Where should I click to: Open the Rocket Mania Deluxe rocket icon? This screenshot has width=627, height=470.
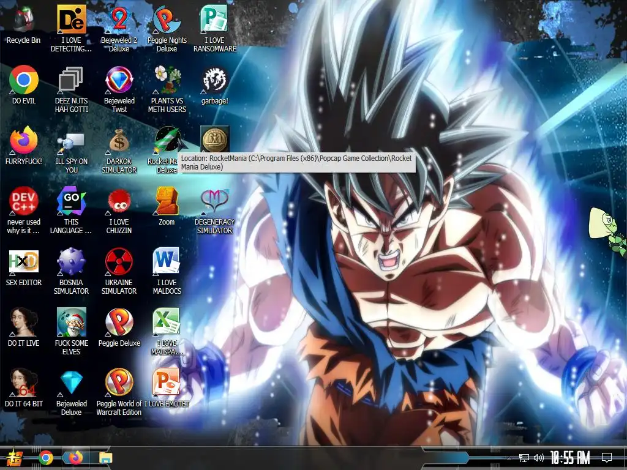click(x=167, y=140)
